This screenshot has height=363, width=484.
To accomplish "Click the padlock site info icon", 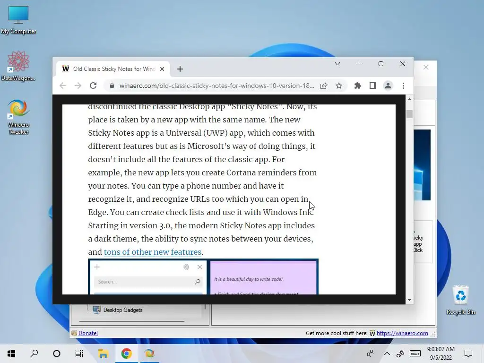I will (x=112, y=86).
